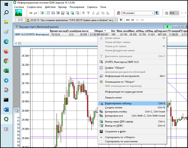This screenshot has height=148, width=188.
Task: Choose Копировать все menu item
Action: [132, 116]
